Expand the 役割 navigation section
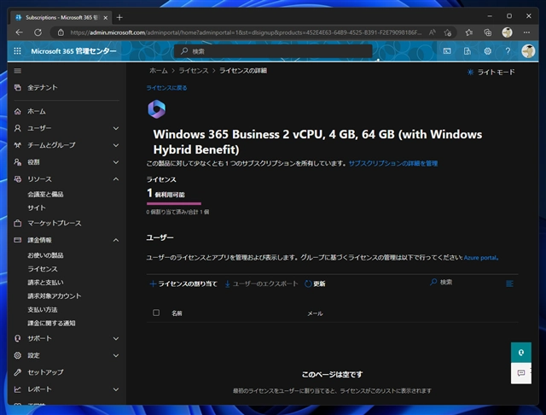 point(116,162)
